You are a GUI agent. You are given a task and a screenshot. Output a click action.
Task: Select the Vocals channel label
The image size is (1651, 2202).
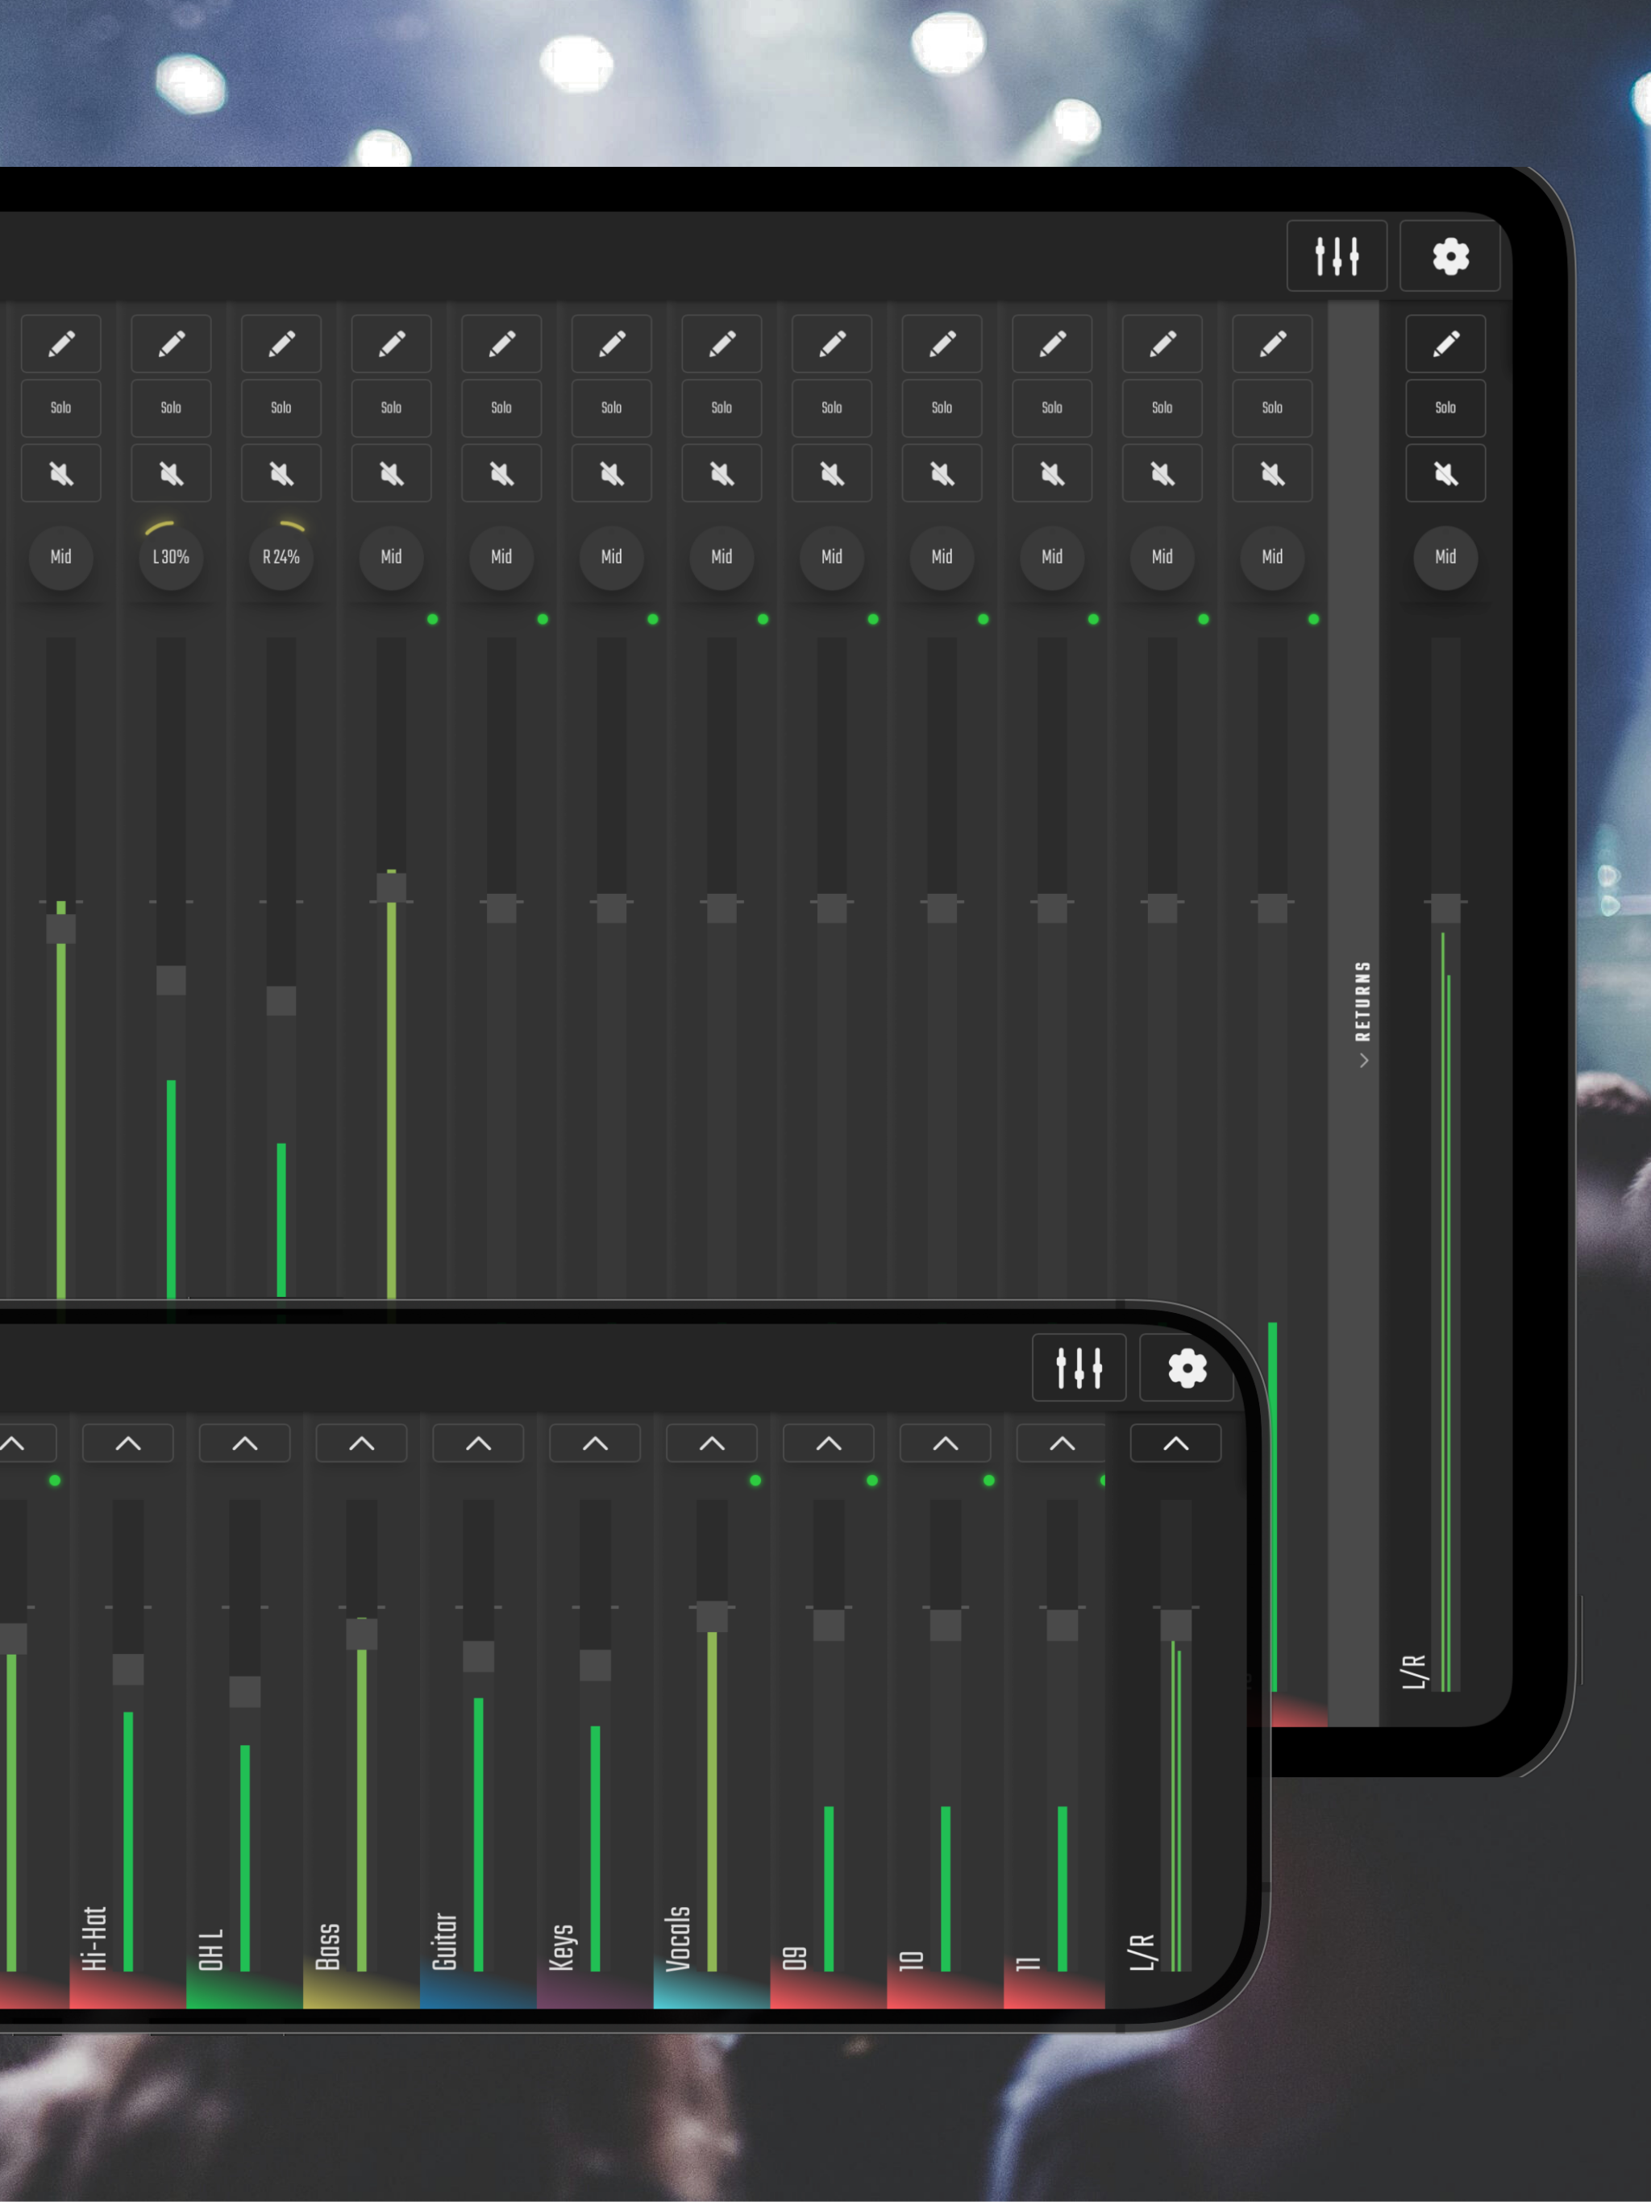click(678, 1938)
